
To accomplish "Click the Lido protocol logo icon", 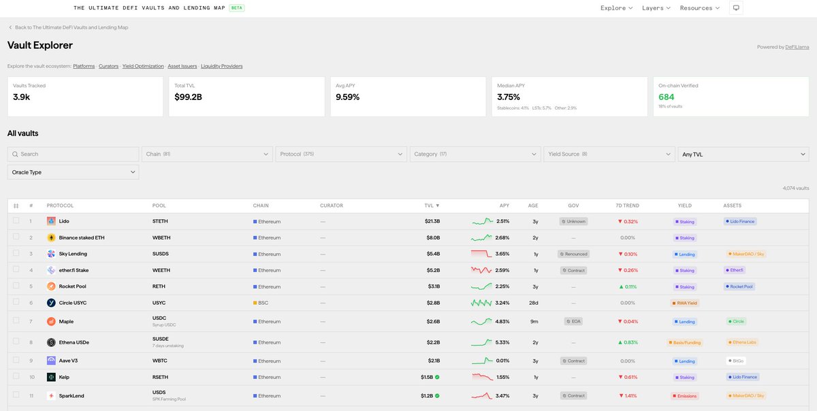I will (51, 221).
